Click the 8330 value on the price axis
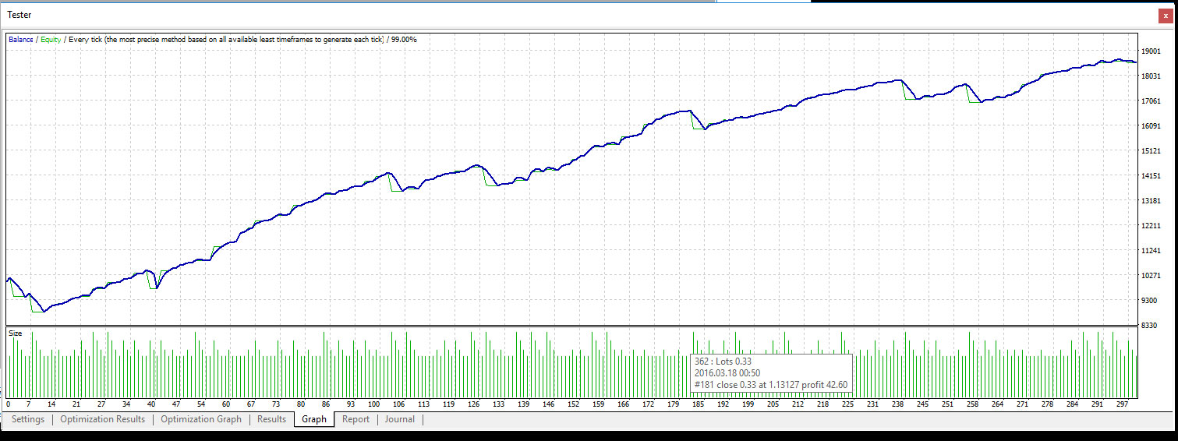Screen dimensions: 1178x441 (x=1150, y=326)
